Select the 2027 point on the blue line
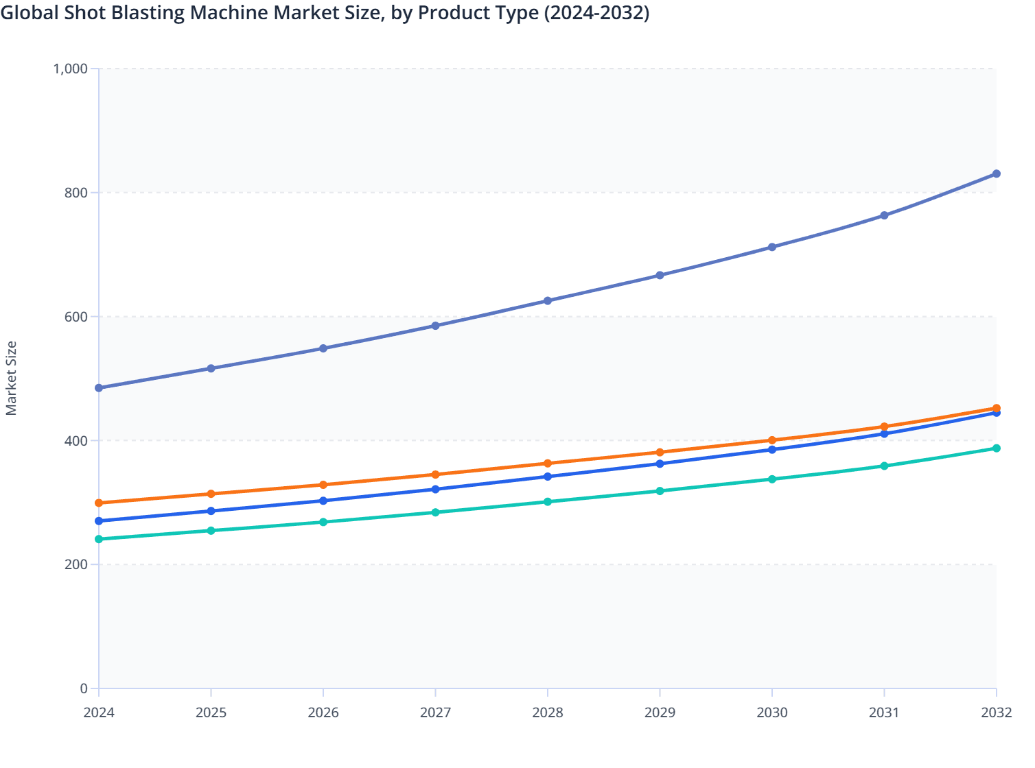The height and width of the screenshot is (768, 1035). click(435, 488)
